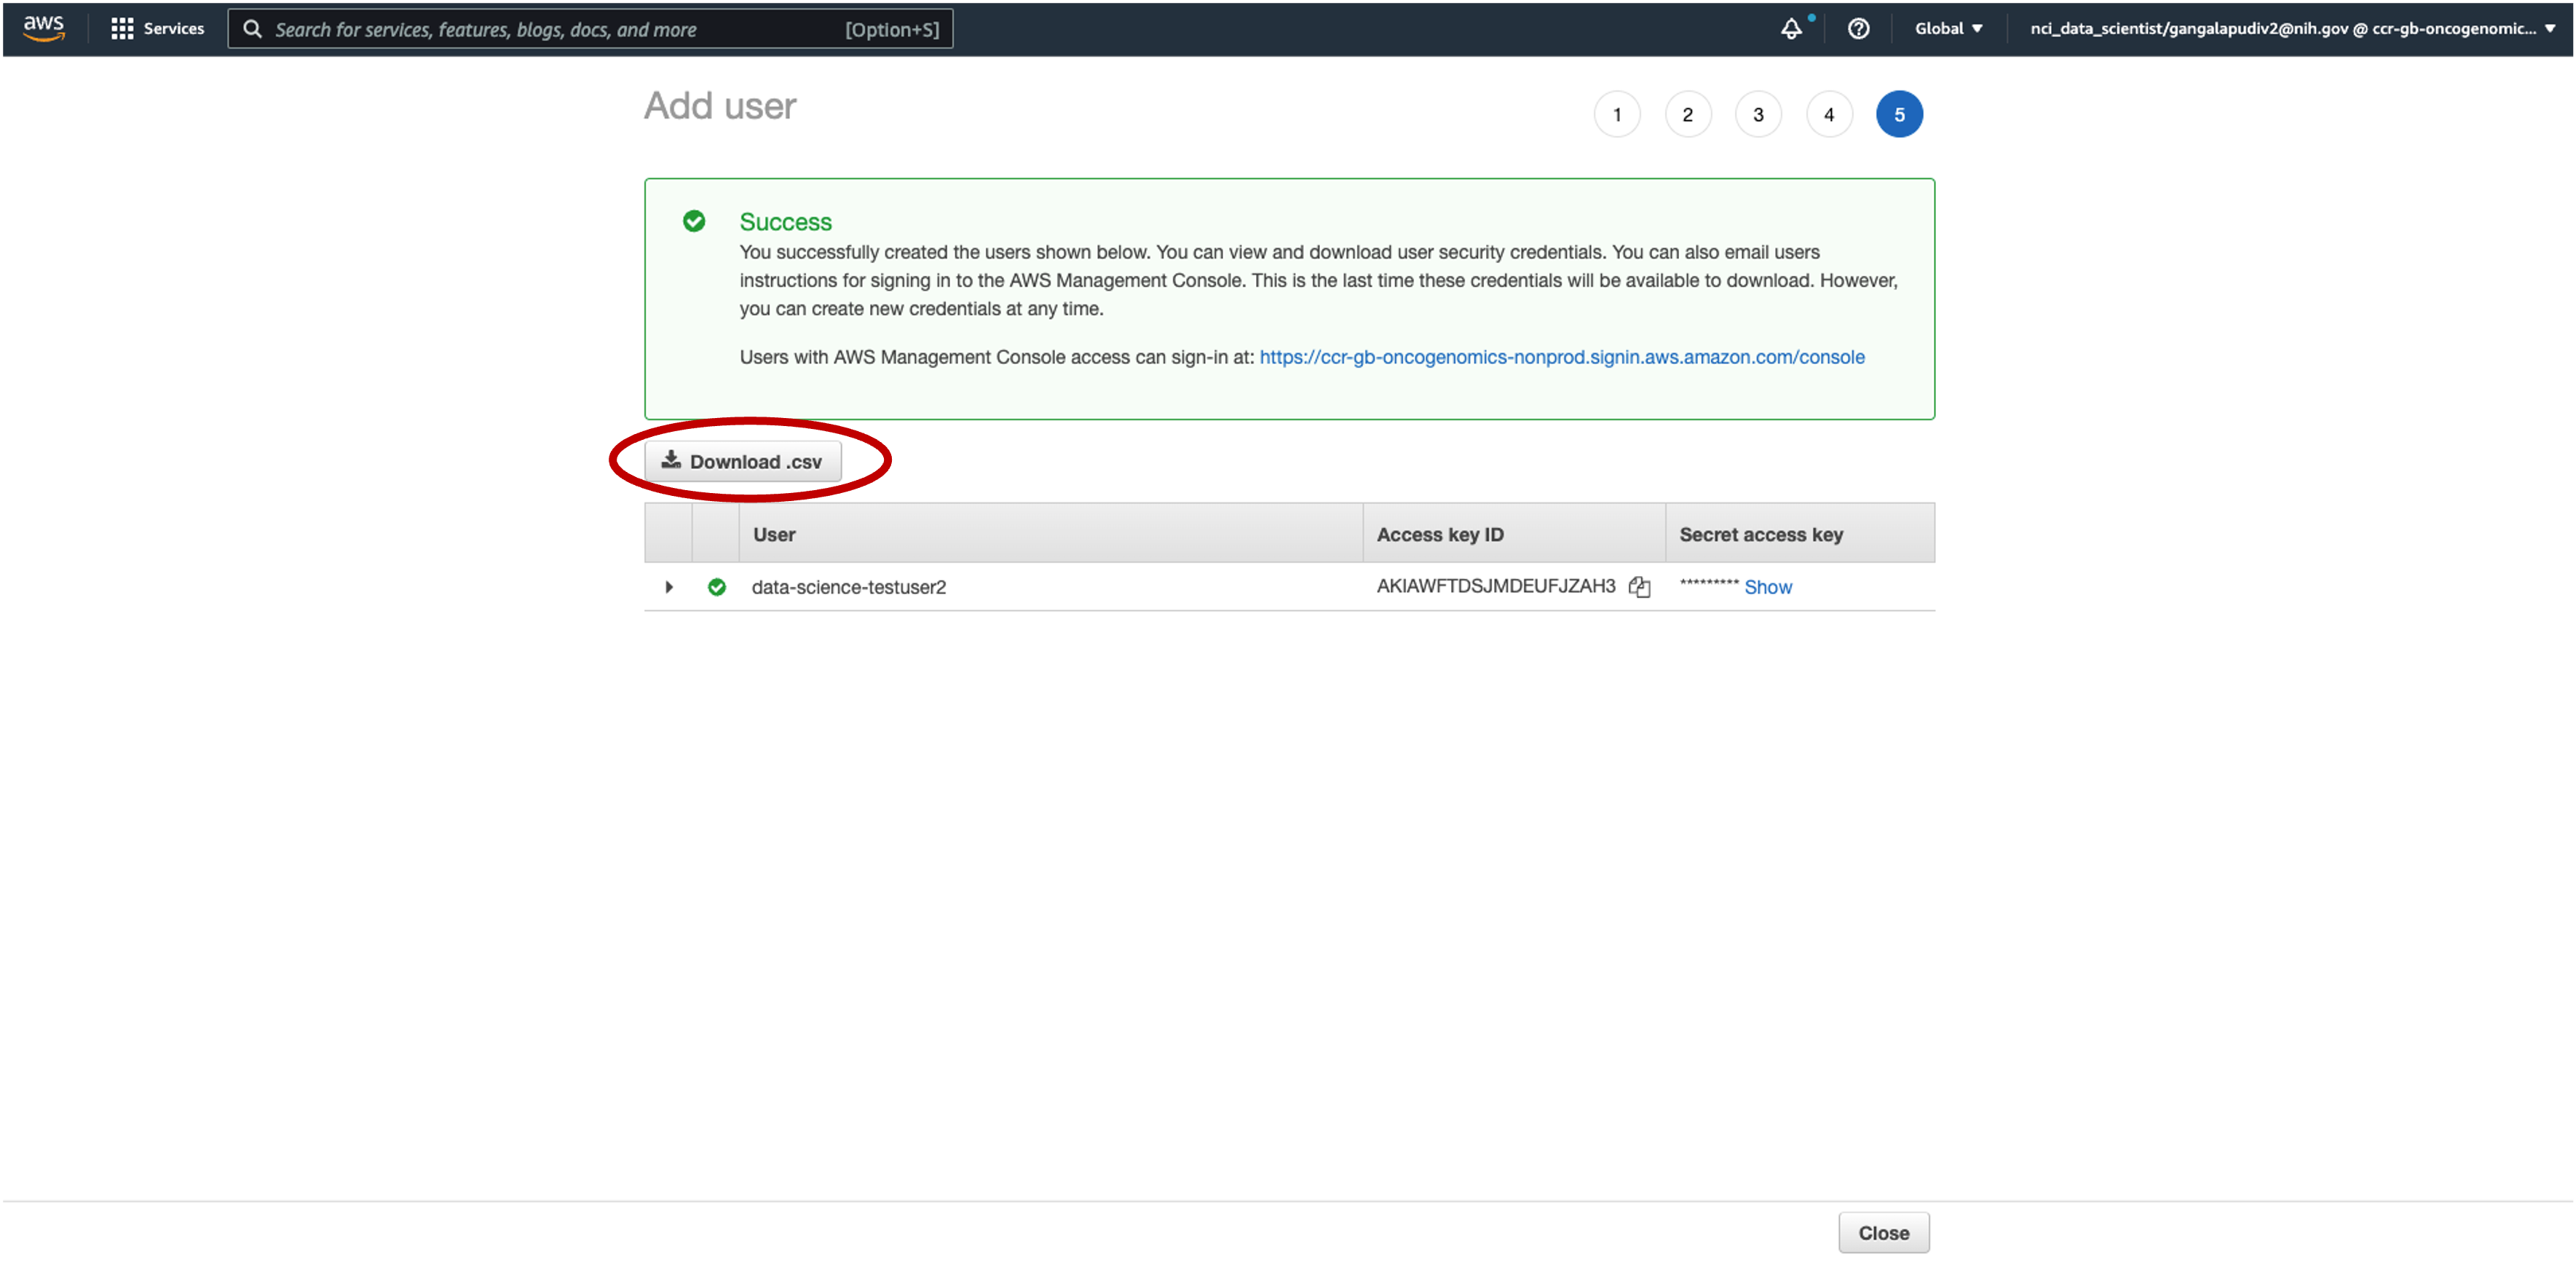Open the help question mark icon
The width and height of the screenshot is (2576, 1265).
[1858, 29]
